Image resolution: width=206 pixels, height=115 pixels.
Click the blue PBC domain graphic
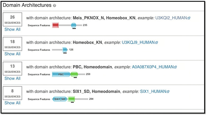tap(61, 74)
